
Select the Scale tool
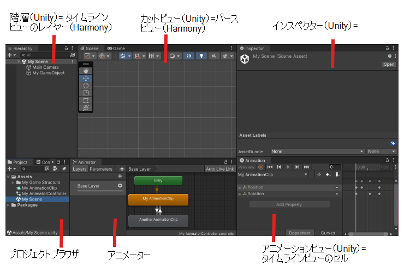pyautogui.click(x=86, y=93)
